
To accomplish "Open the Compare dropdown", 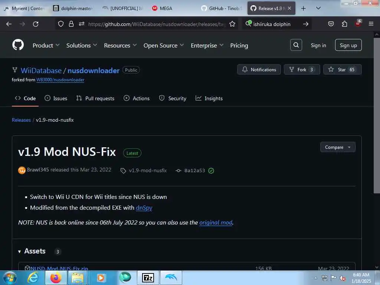I will 338,147.
